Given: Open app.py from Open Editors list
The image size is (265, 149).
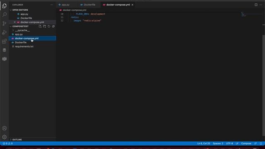Looking at the screenshot, I should [x=24, y=14].
